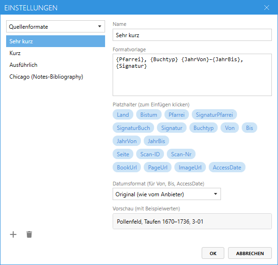Select the Sehr kurz format
The image size is (278, 265).
click(x=56, y=41)
